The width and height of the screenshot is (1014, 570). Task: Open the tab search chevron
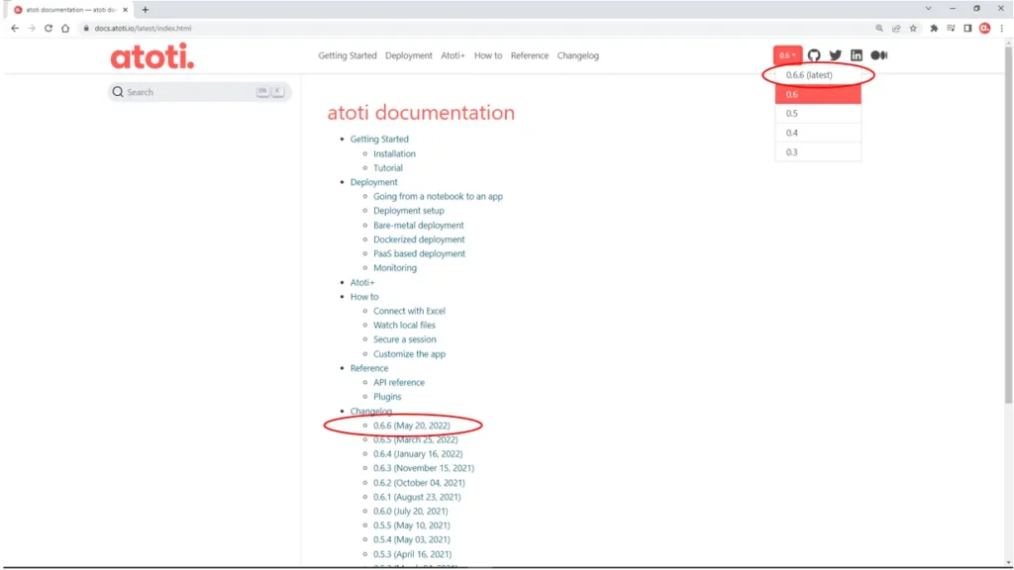928,8
